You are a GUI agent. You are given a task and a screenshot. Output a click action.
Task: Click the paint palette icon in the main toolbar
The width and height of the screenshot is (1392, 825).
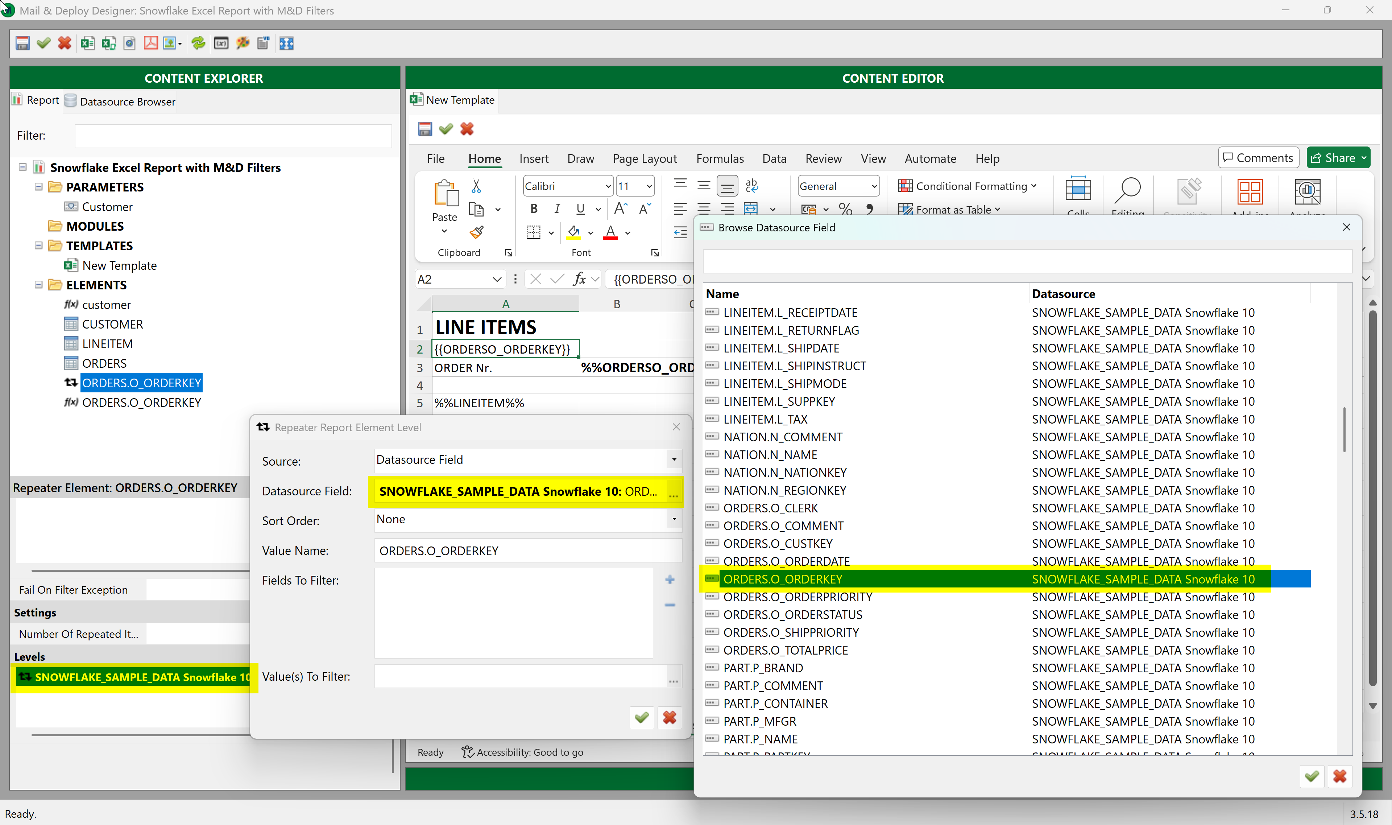click(x=242, y=44)
